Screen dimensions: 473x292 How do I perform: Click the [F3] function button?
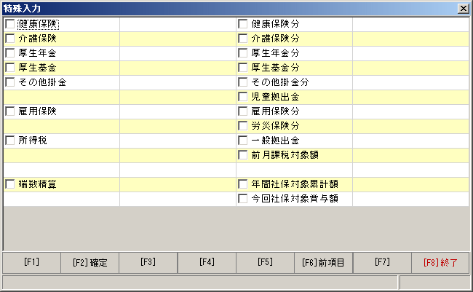tap(148, 263)
